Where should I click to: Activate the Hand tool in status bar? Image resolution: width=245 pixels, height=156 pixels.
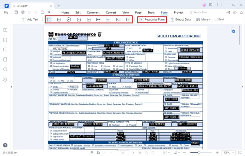(92, 153)
